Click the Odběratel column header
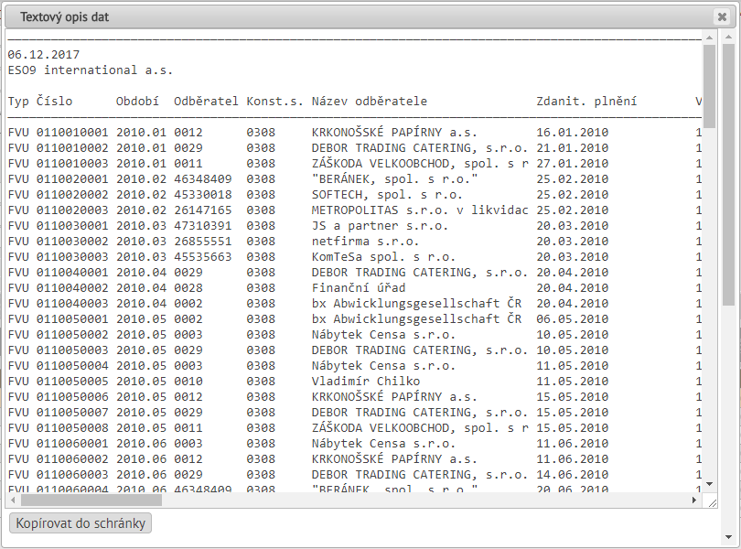The image size is (741, 549). tap(206, 102)
